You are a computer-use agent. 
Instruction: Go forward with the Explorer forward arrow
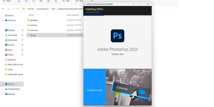(x=9, y=9)
